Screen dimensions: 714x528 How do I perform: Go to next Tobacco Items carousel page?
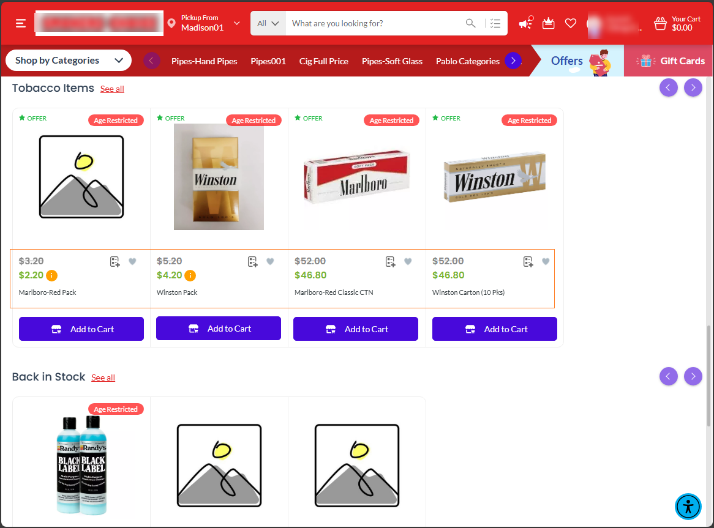click(693, 87)
